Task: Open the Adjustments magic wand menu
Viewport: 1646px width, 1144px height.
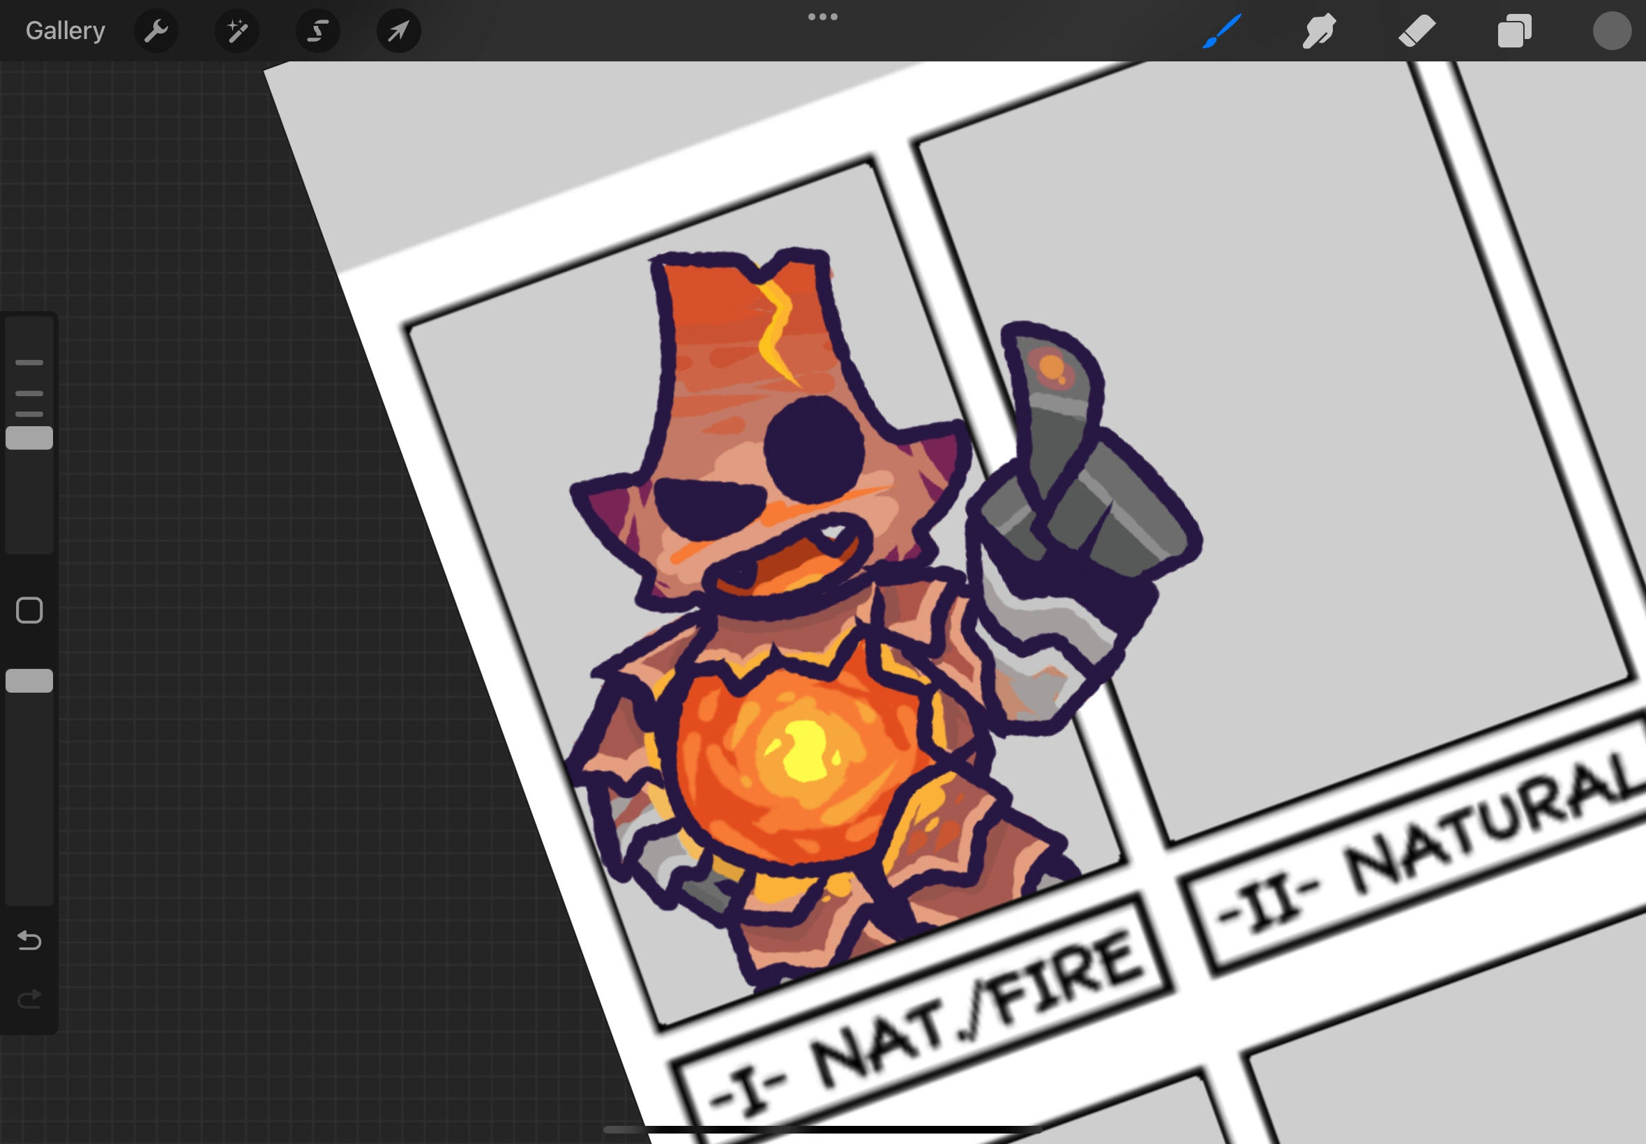Action: point(236,31)
